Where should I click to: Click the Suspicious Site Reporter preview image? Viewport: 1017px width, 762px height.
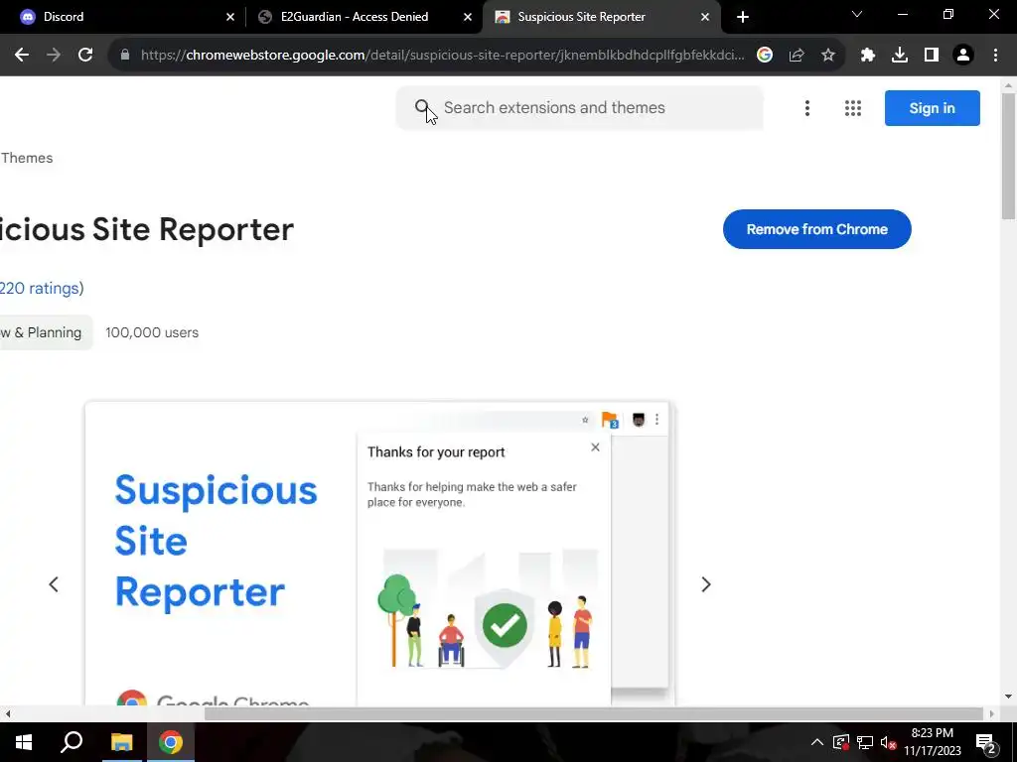[380, 554]
